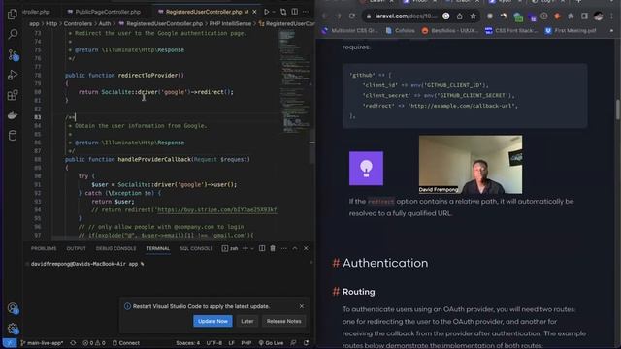Open the Source Control view

tap(13, 54)
